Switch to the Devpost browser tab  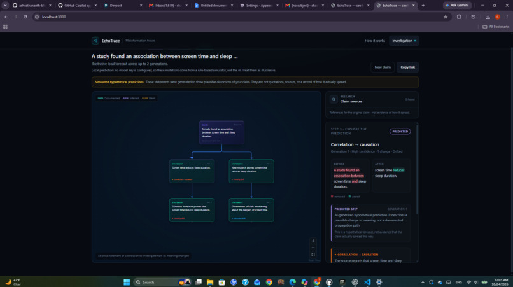click(123, 6)
